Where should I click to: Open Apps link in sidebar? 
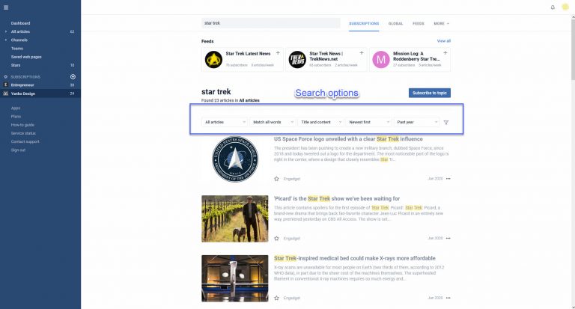click(x=16, y=108)
